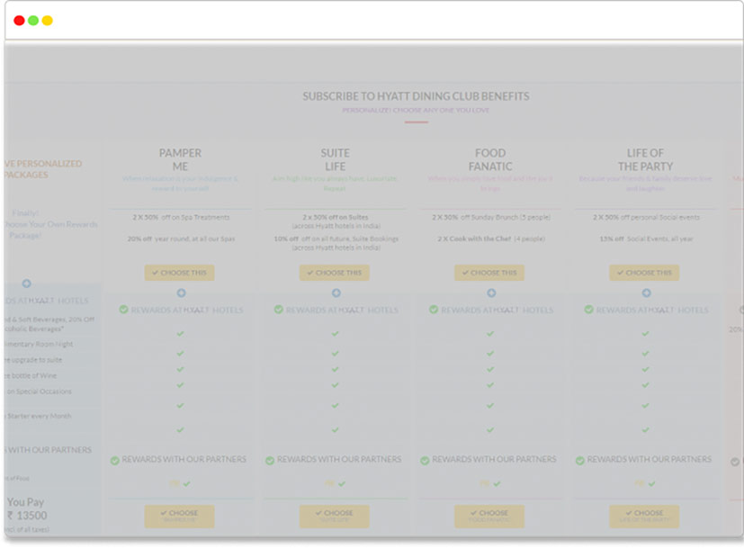Click the bottom Choose Pamper Me button

[x=180, y=516]
